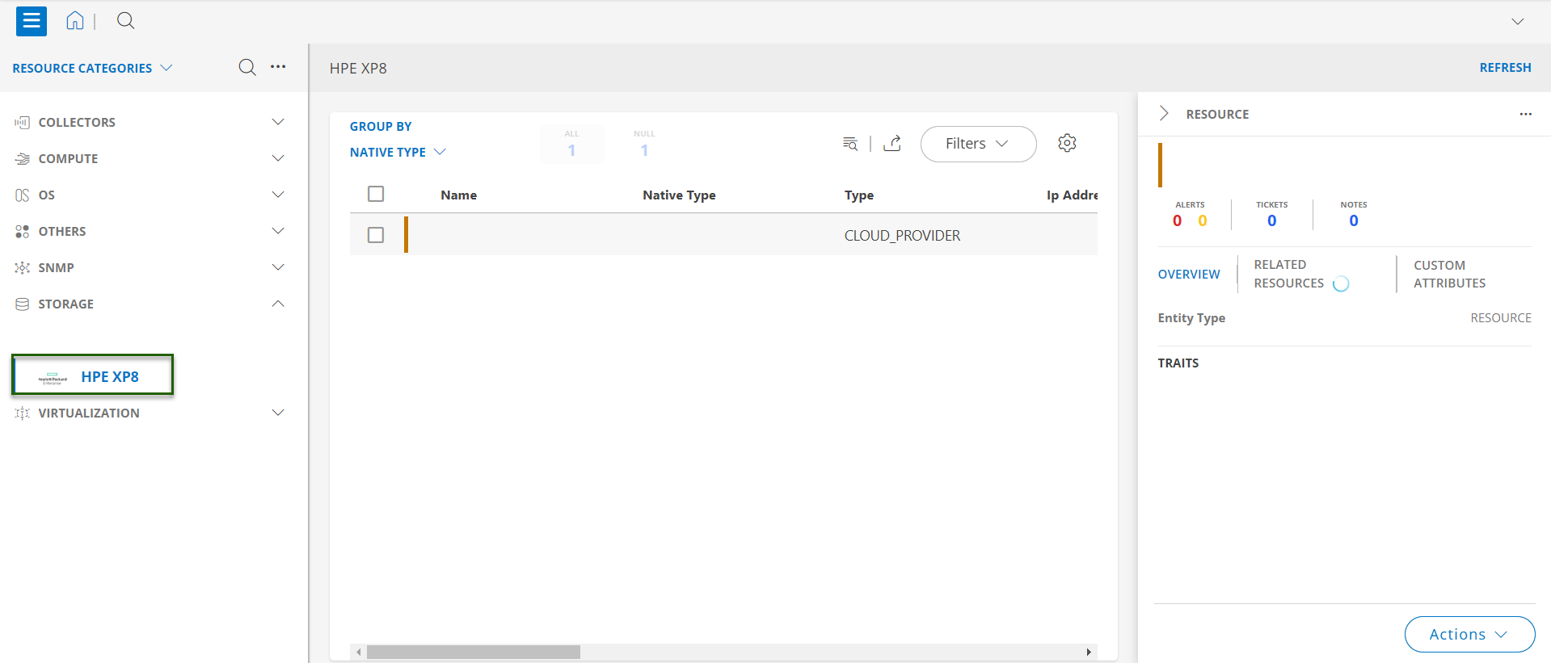This screenshot has height=663, width=1551.
Task: Click the horizontal scrollbar of the table
Action: [x=474, y=652]
